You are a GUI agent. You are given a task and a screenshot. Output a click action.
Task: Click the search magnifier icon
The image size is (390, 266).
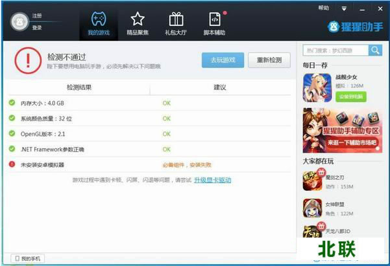[375, 50]
